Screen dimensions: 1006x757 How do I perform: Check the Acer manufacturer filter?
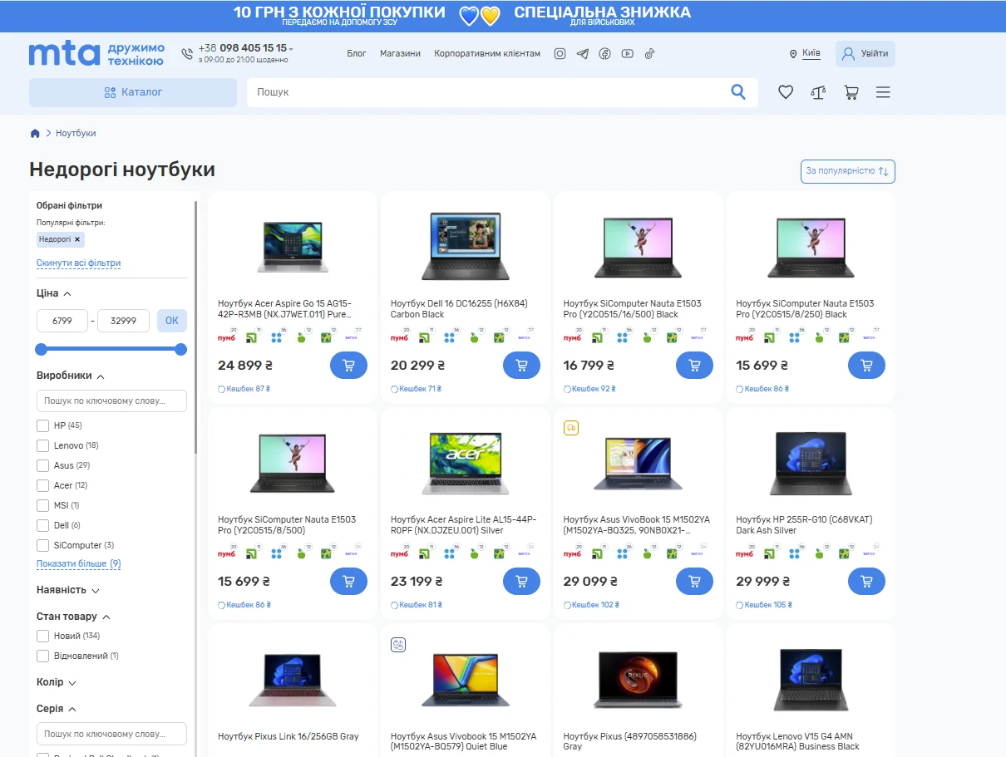click(42, 485)
